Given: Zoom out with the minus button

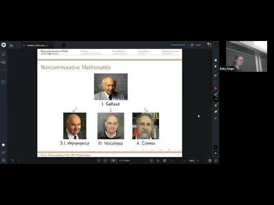Looking at the screenshot, I should (x=184, y=161).
